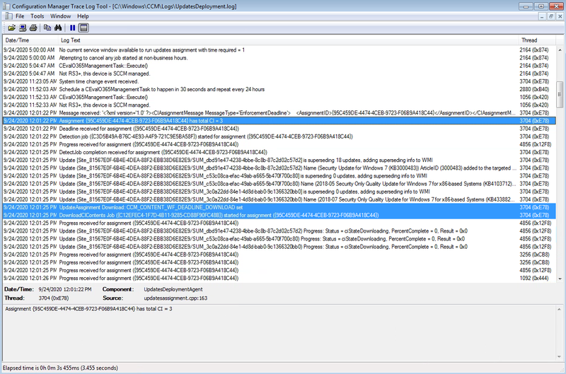The width and height of the screenshot is (566, 374).
Task: Click the Thread column header
Action: point(529,40)
